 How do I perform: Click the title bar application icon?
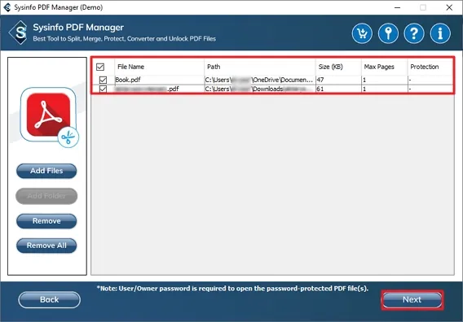[7, 7]
